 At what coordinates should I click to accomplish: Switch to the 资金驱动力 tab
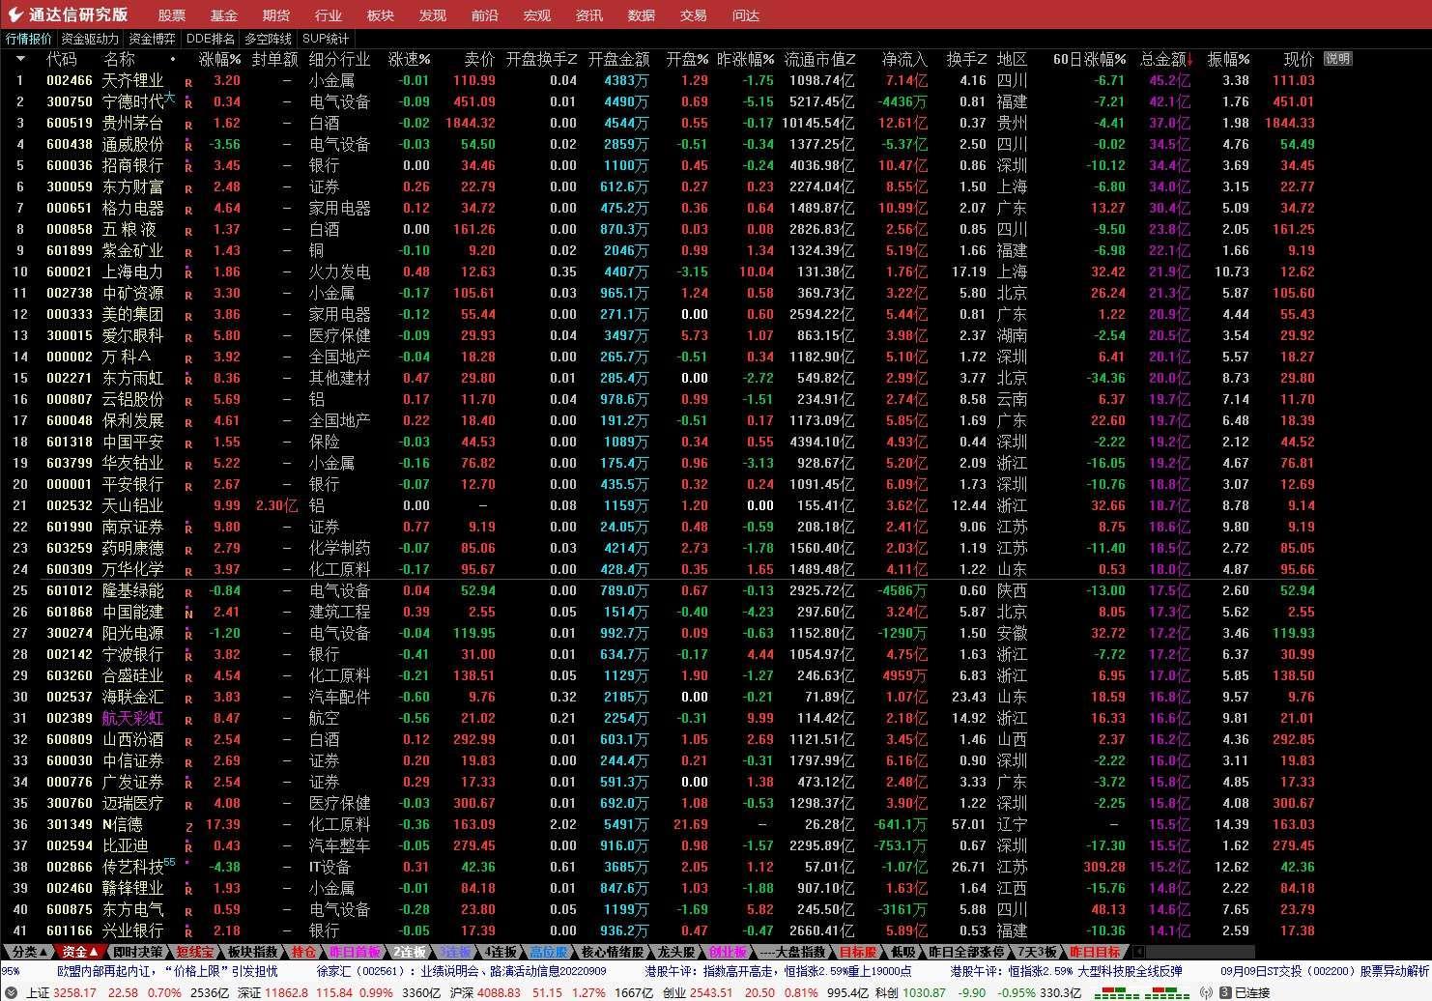(x=90, y=39)
